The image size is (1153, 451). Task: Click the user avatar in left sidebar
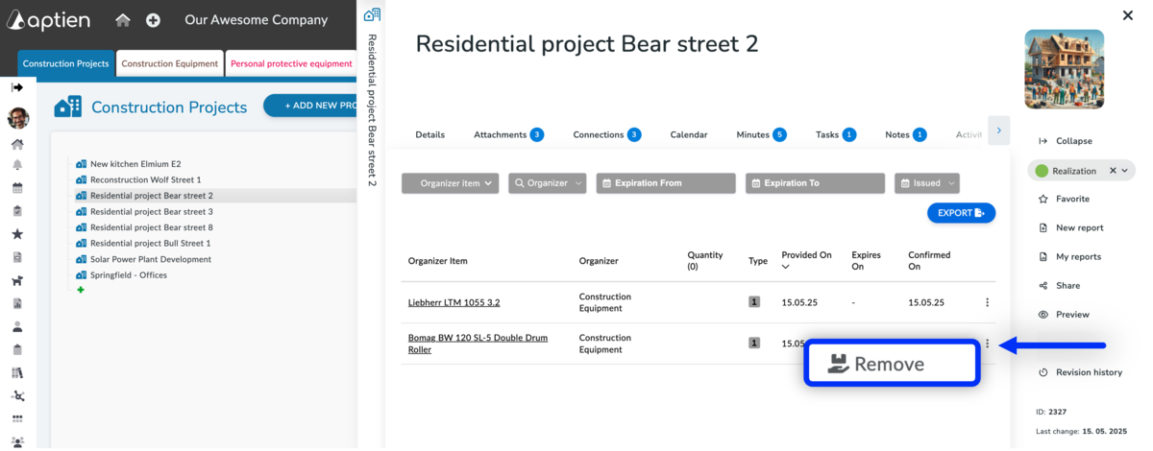click(17, 118)
